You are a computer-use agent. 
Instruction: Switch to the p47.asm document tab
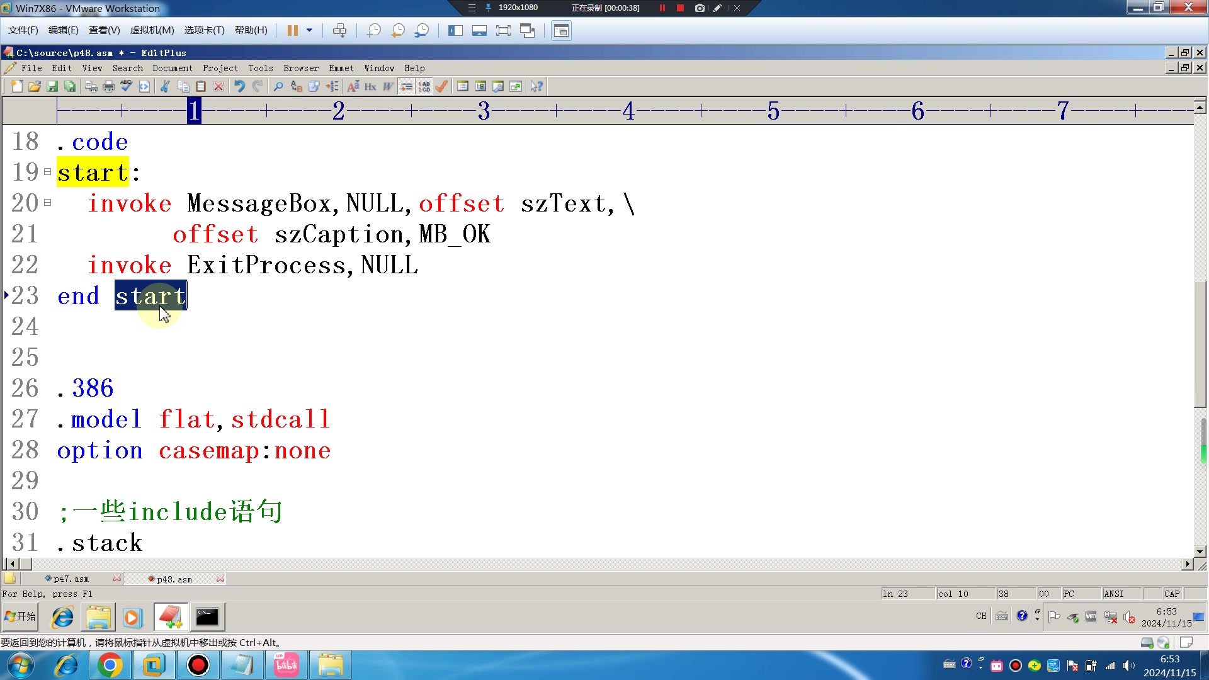71,579
